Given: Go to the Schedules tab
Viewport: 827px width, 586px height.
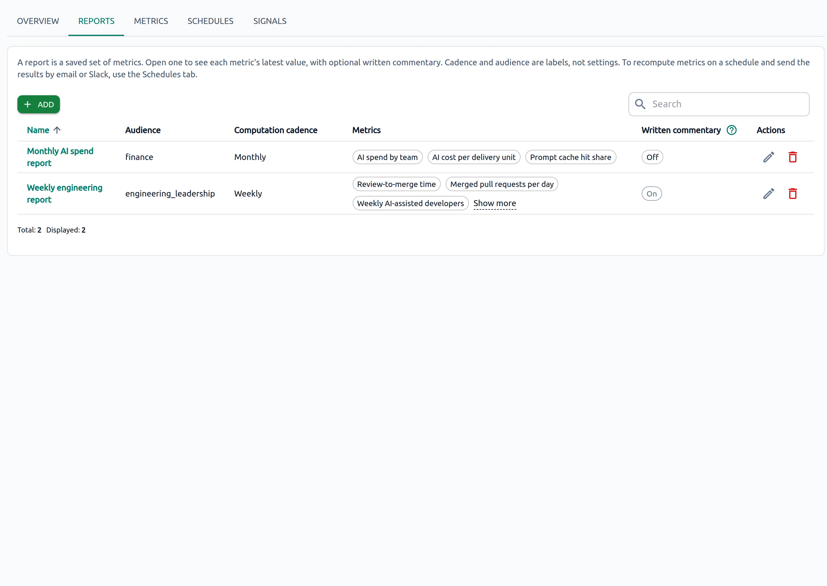Looking at the screenshot, I should [210, 21].
